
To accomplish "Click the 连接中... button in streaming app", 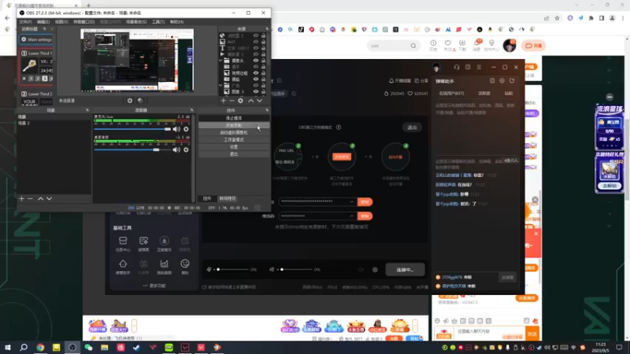I will (405, 270).
